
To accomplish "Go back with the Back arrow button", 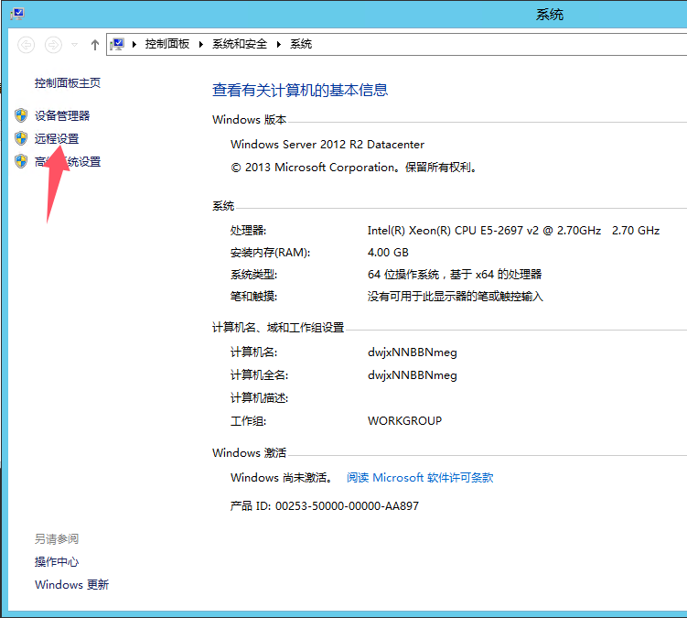I will 26,45.
